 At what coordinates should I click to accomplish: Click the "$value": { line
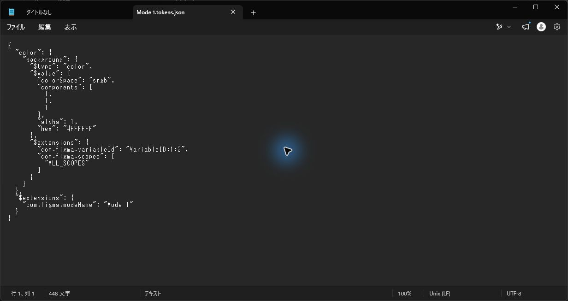[x=50, y=73]
